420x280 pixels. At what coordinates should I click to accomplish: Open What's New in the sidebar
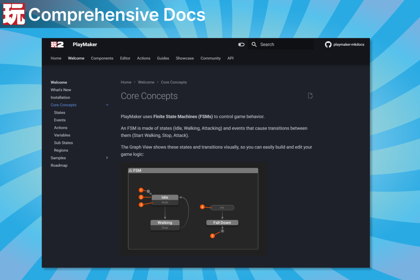(61, 90)
